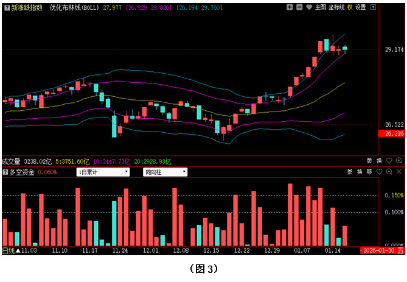Open the 日线 period selector
Viewport: 407px width, 282px height.
(x=9, y=250)
